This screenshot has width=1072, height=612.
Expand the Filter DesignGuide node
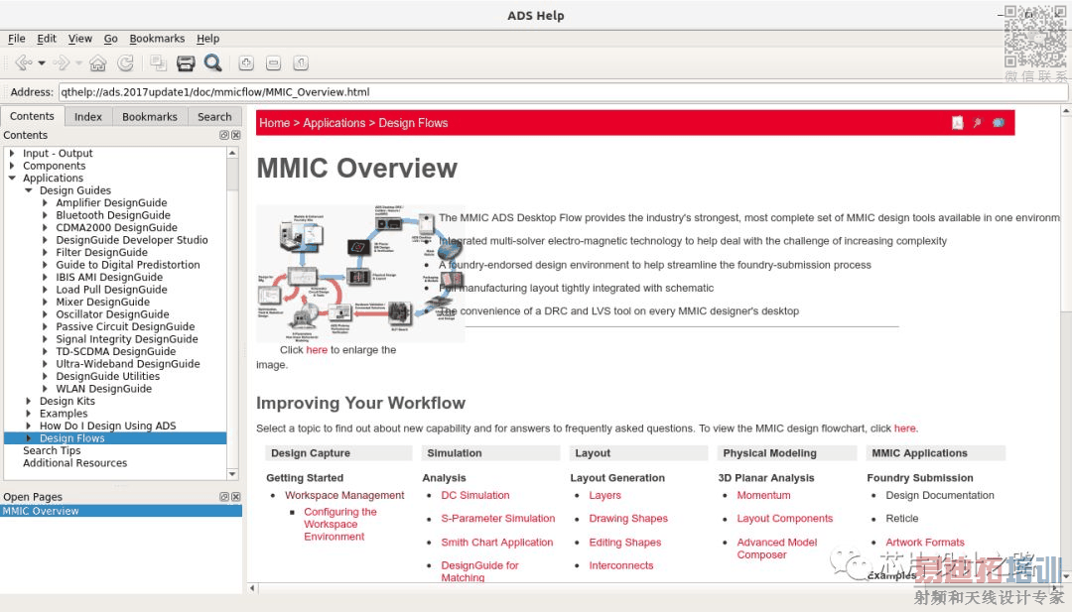45,253
